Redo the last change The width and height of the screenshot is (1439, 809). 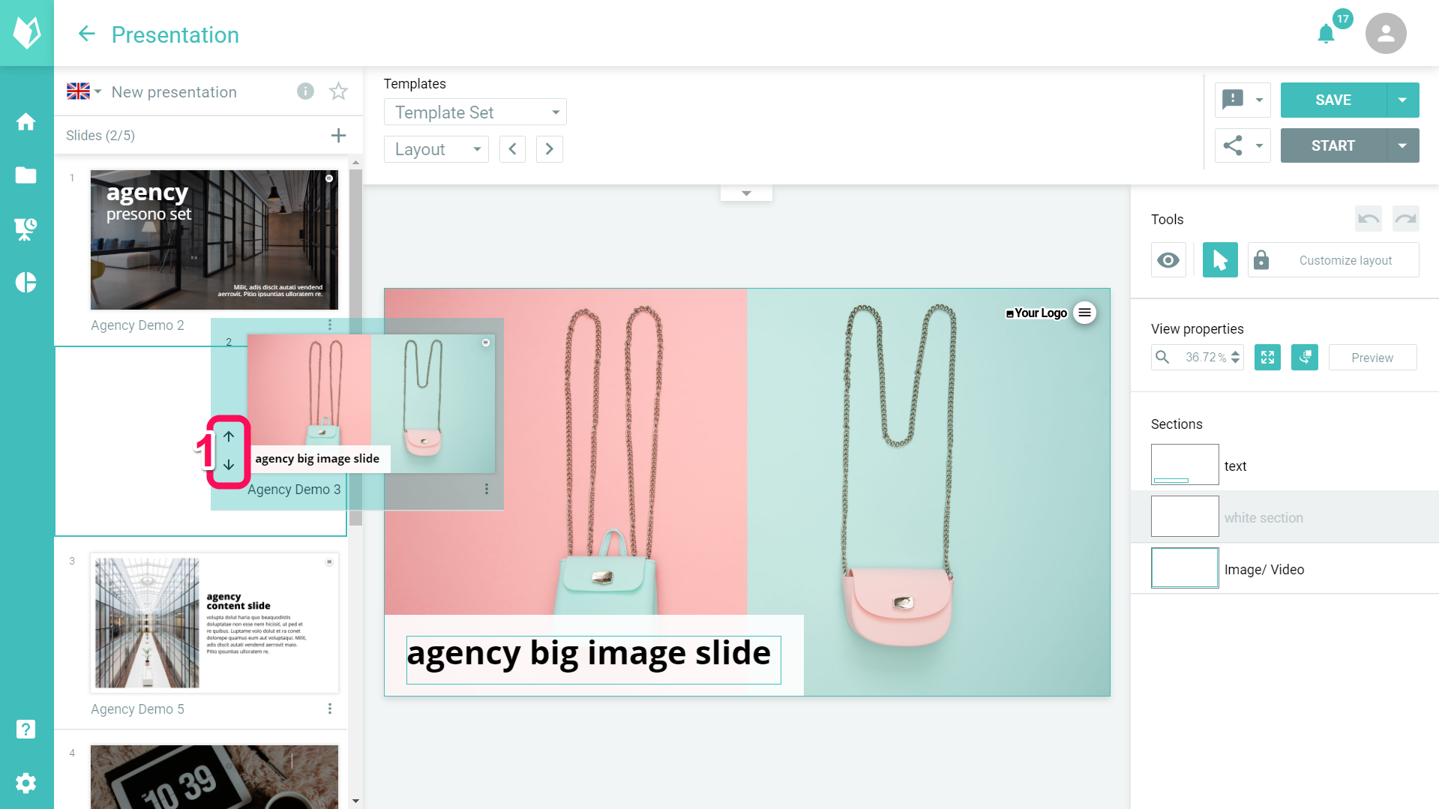[1405, 218]
